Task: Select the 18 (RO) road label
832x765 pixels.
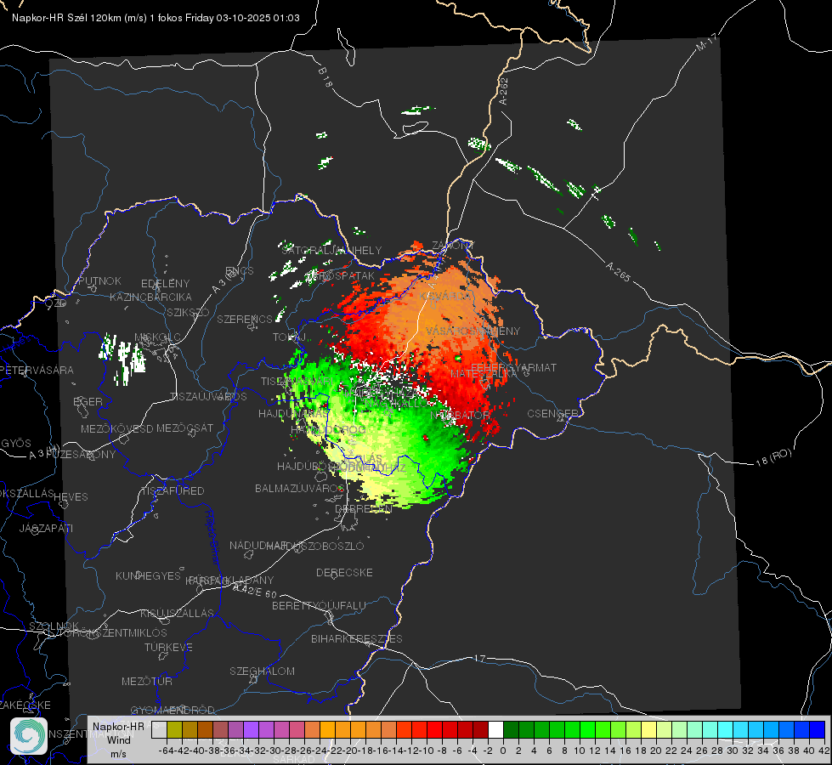Action: (x=773, y=457)
